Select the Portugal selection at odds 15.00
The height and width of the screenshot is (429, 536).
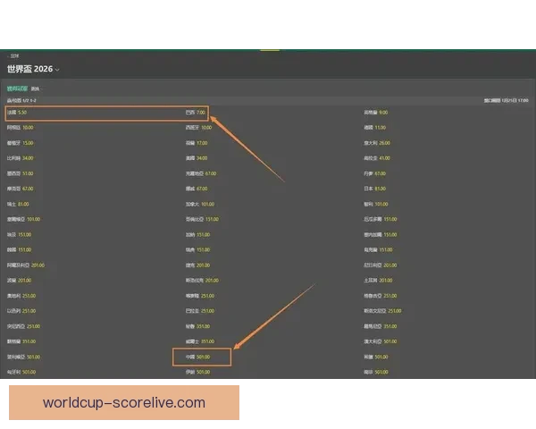pos(21,143)
